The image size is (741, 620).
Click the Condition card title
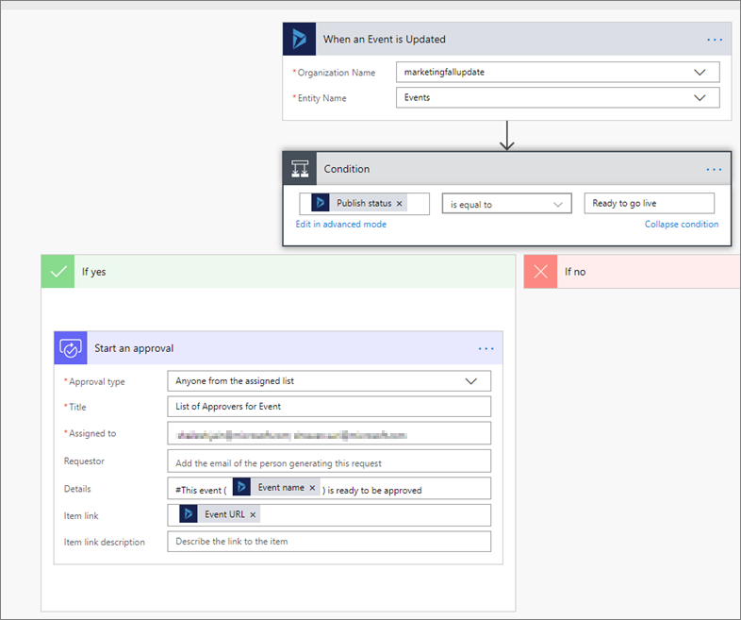click(x=347, y=169)
